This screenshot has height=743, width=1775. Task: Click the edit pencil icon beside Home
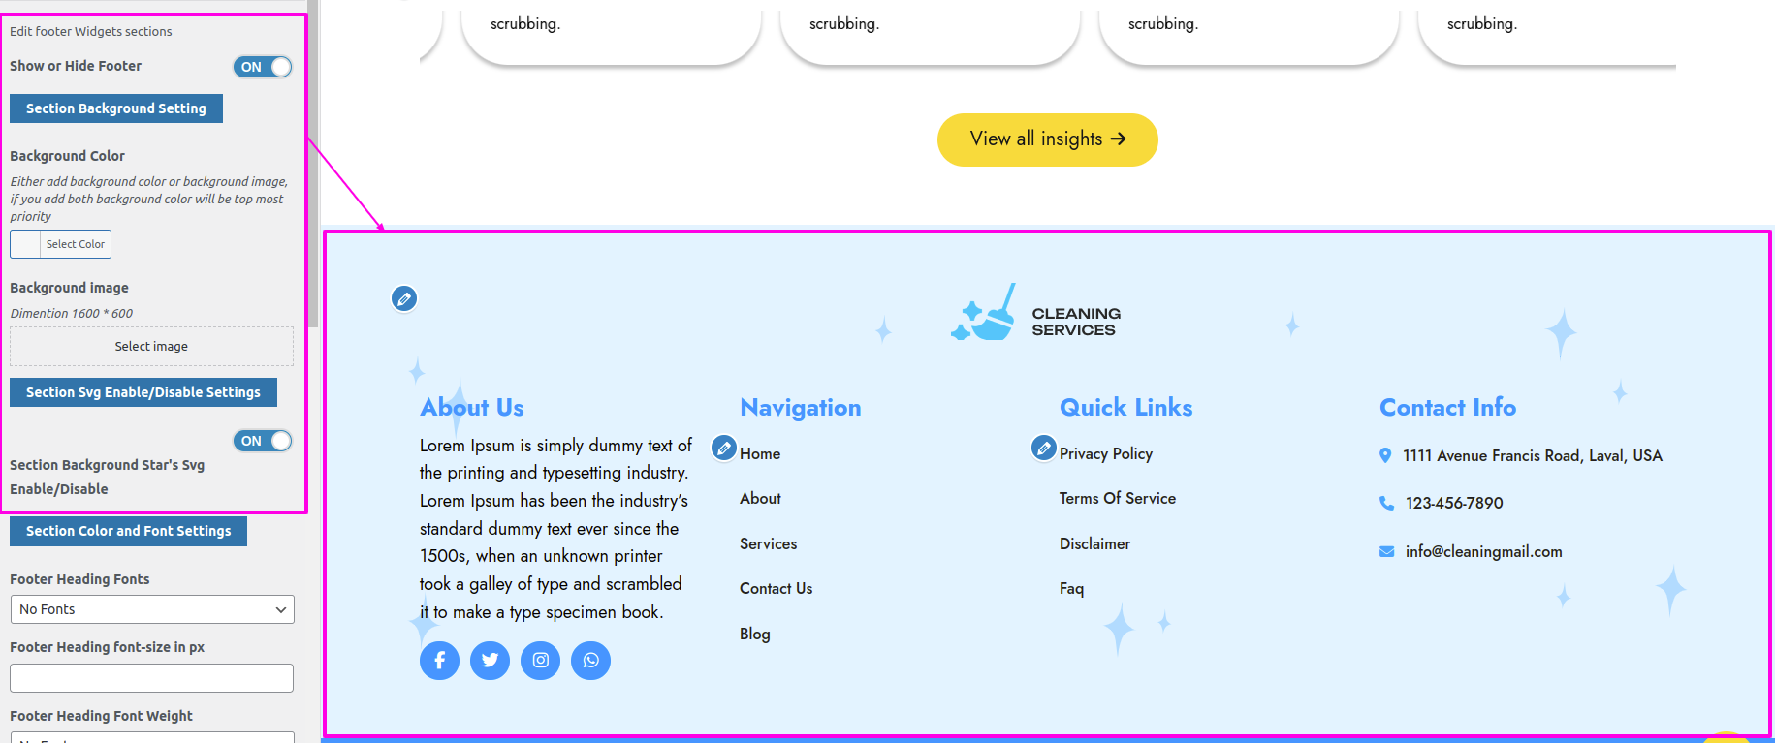click(x=724, y=449)
